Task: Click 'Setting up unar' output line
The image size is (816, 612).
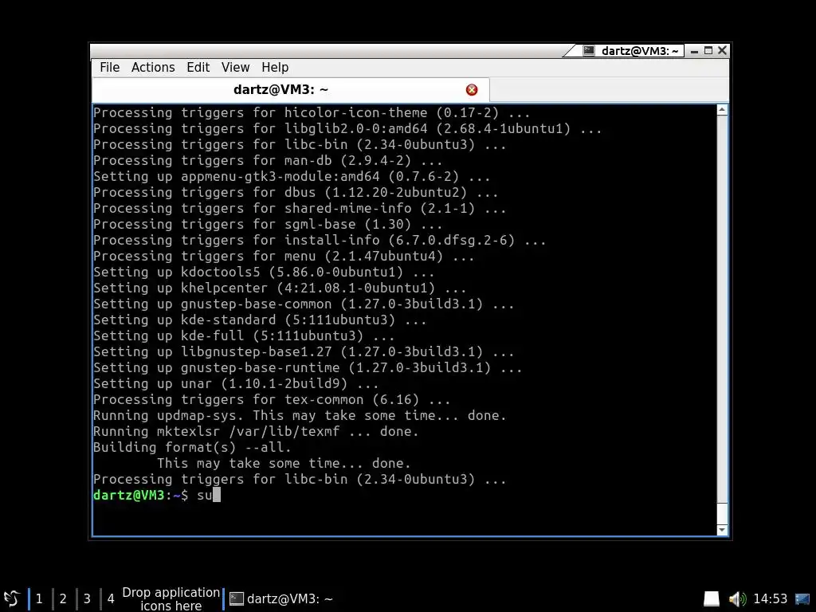Action: [236, 383]
